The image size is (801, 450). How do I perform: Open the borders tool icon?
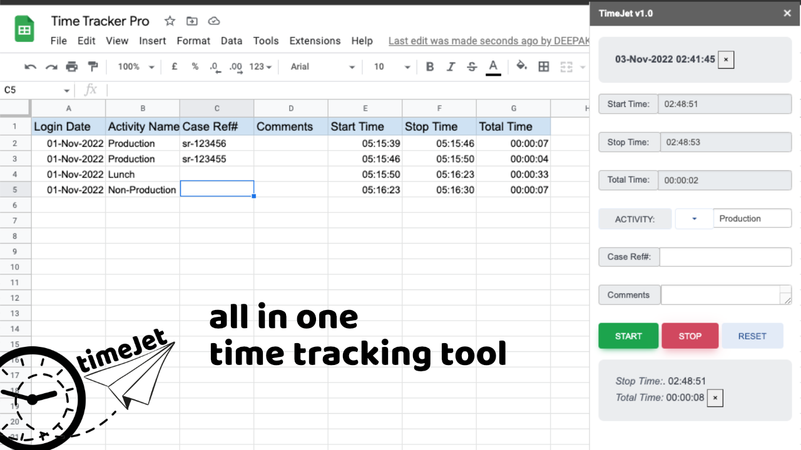point(544,67)
